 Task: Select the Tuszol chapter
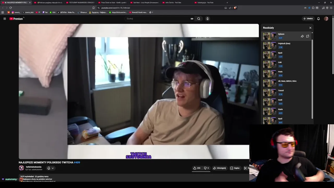coord(287,92)
